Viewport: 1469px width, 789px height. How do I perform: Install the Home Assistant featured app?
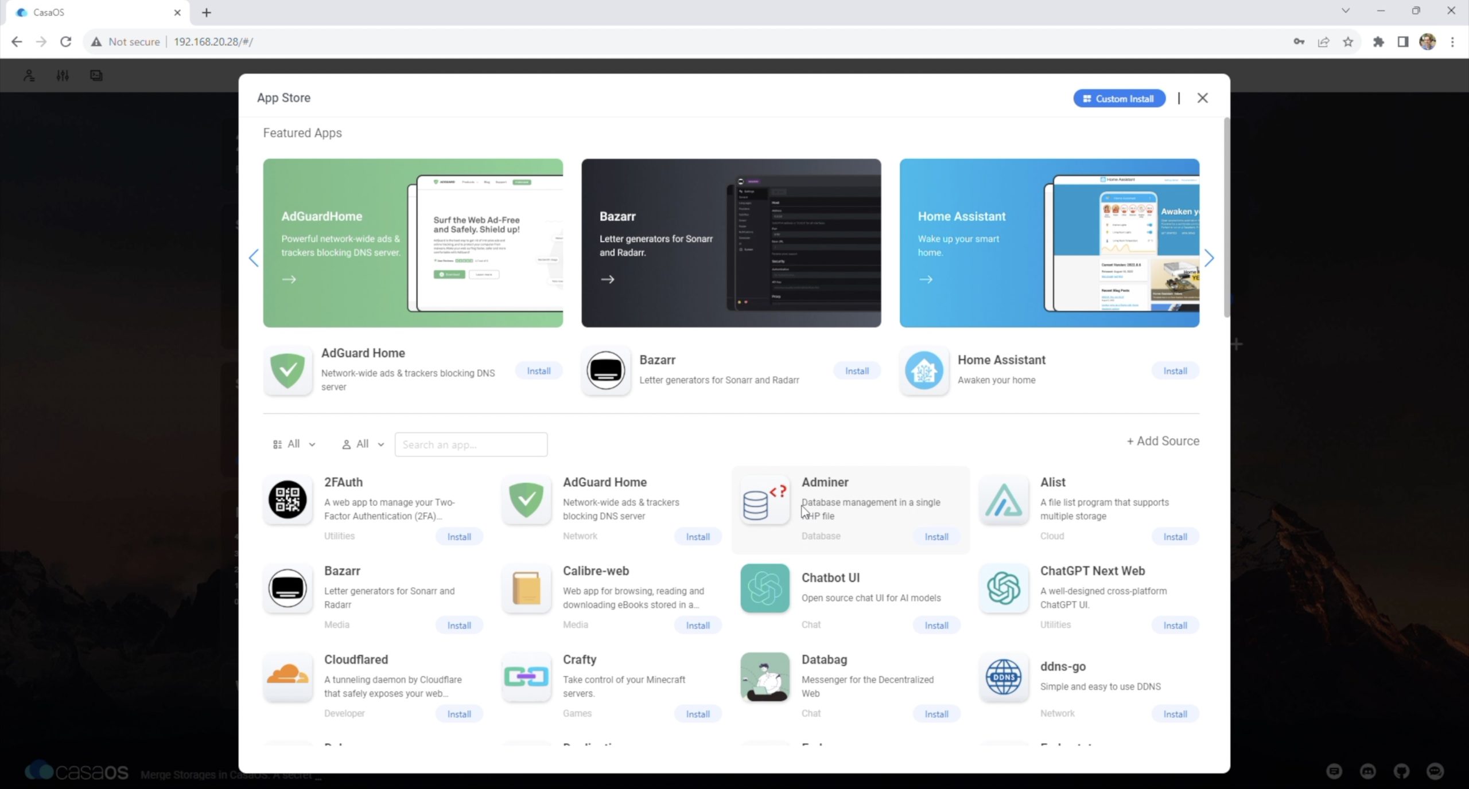click(x=1175, y=371)
